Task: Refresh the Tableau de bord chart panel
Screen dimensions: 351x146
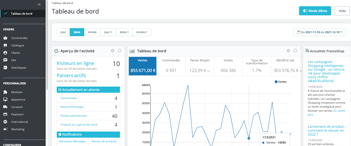Action: click(x=295, y=51)
